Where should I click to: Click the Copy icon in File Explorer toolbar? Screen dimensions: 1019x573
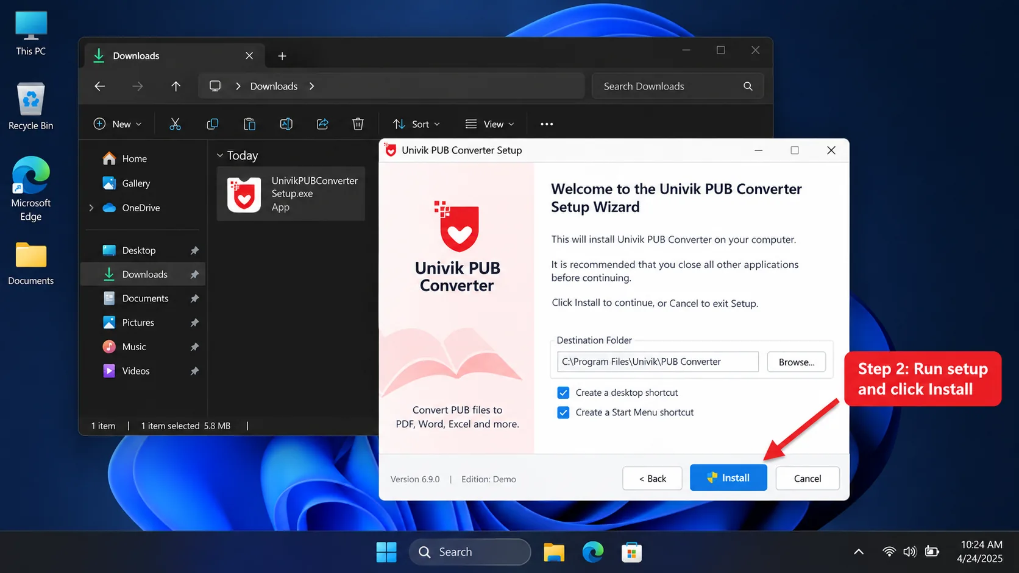coord(213,124)
